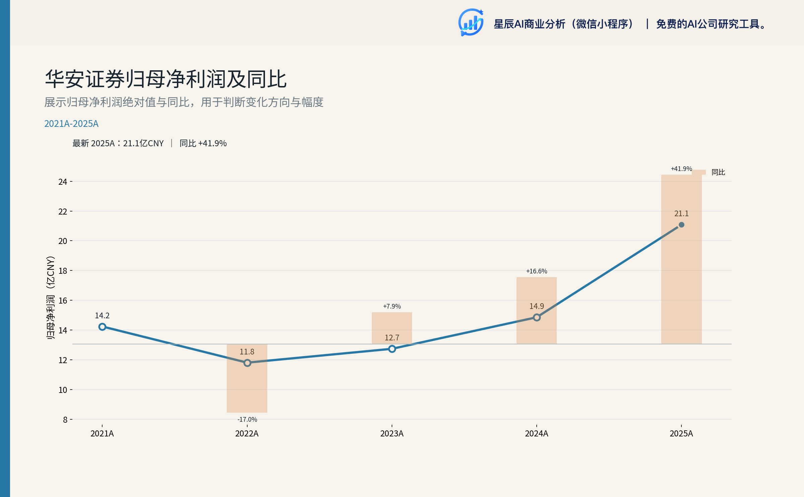The height and width of the screenshot is (497, 804).
Task: Click the 2024A growth bar
Action: coord(537,311)
